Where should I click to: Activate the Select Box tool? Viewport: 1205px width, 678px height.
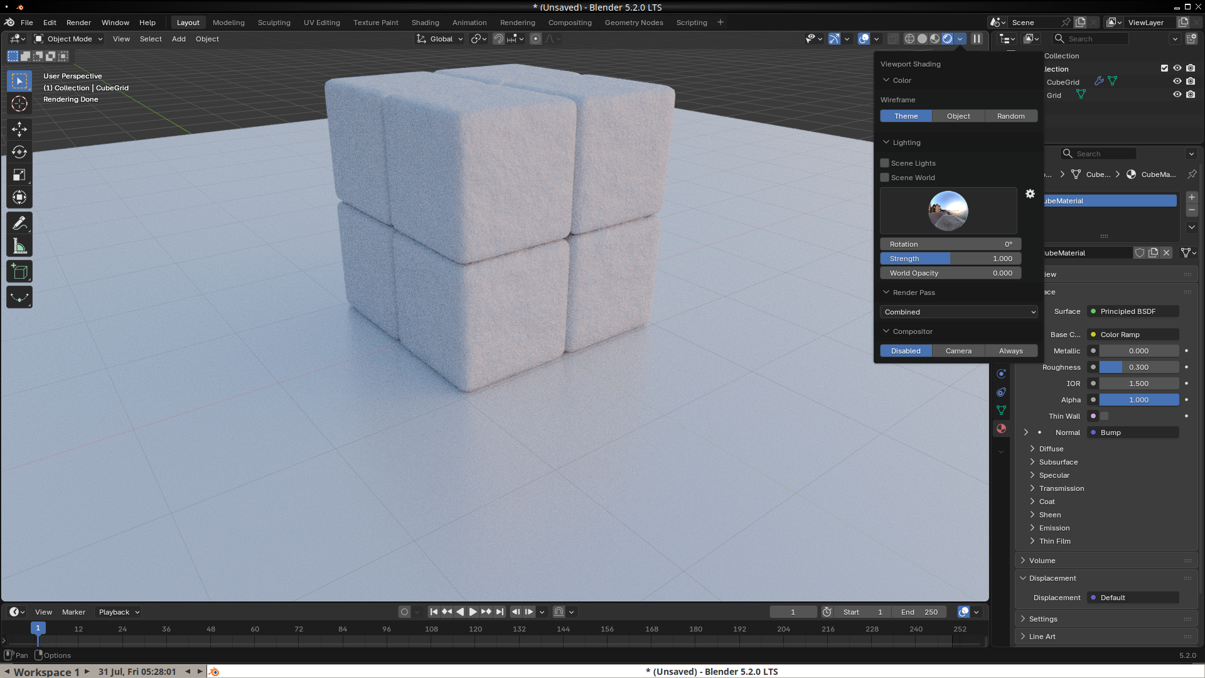coord(19,81)
